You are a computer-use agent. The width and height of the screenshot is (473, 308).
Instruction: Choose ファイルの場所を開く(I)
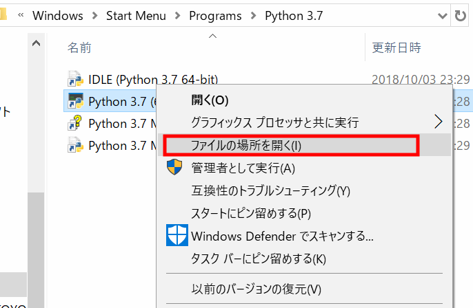tap(304, 146)
